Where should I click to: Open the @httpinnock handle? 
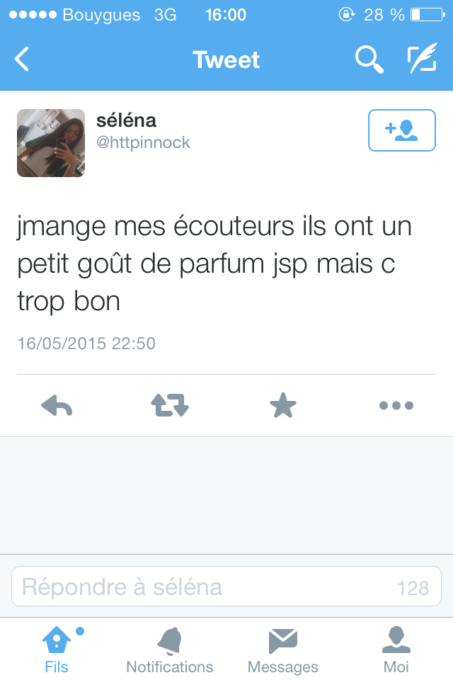click(143, 142)
